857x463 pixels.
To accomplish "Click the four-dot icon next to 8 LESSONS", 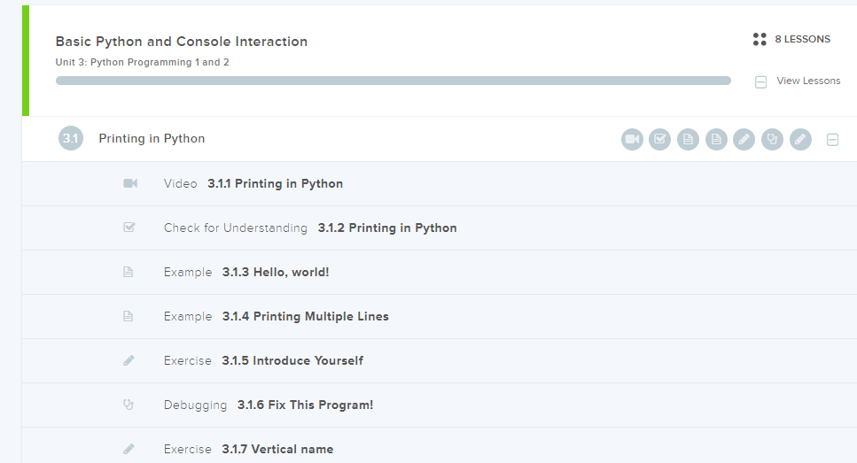I will tap(759, 39).
